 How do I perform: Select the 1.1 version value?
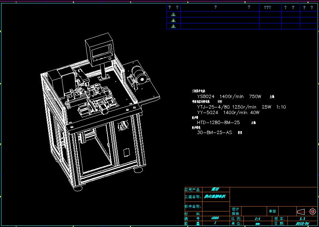click(302, 219)
